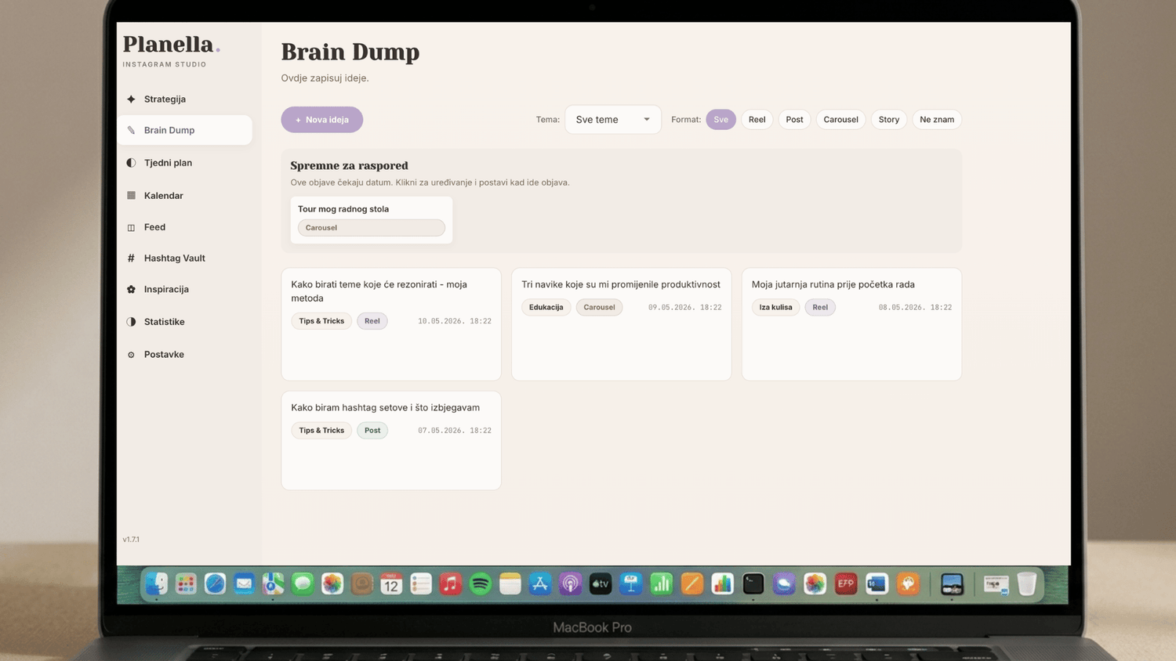Go to the Brain Dump menu item
The height and width of the screenshot is (661, 1176).
pos(185,130)
